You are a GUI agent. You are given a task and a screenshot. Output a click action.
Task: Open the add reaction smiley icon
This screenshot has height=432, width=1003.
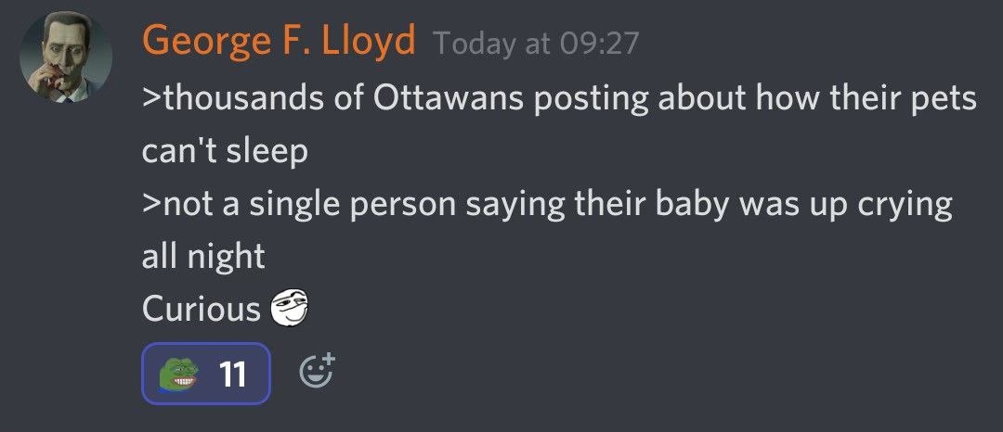coord(318,371)
